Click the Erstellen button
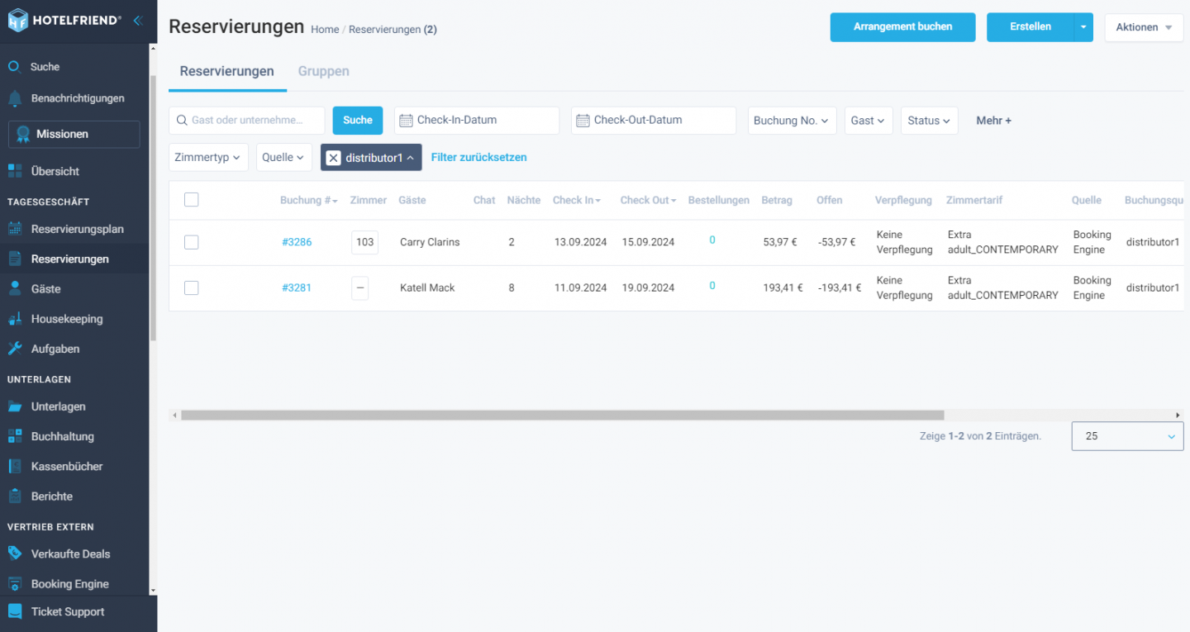The image size is (1190, 632). click(x=1031, y=27)
